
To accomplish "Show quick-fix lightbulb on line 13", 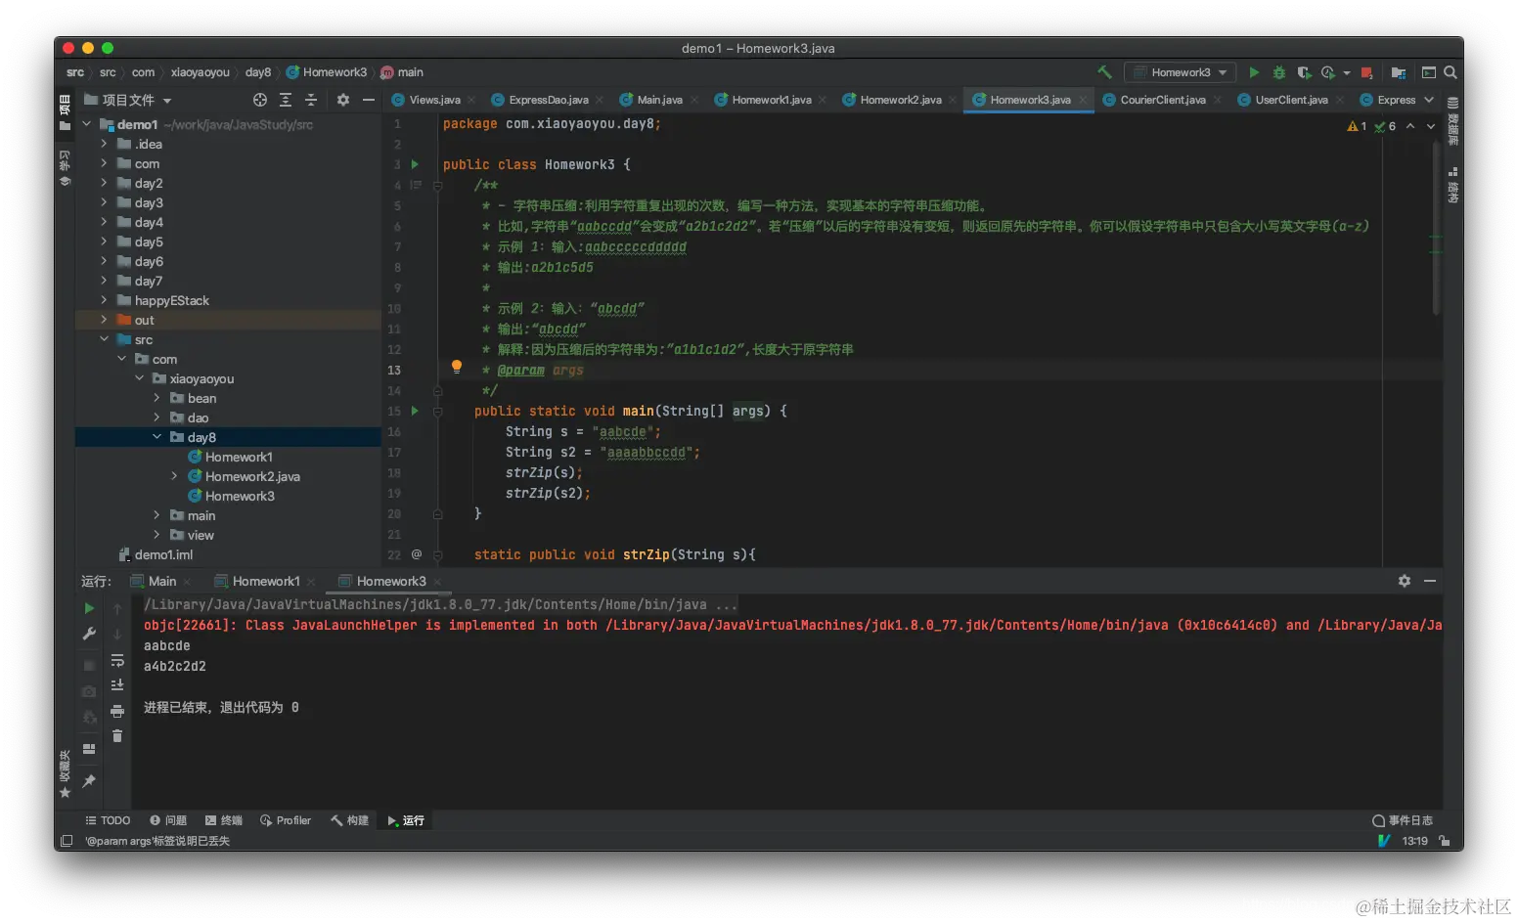I will (x=456, y=368).
